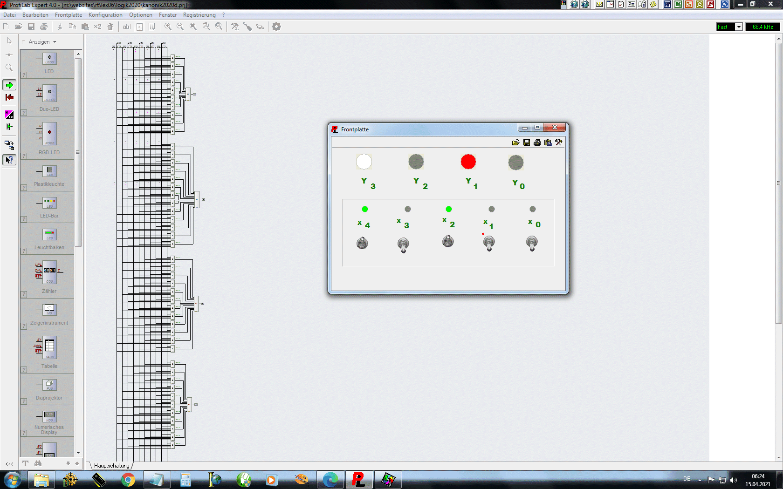Select the crosshair connection tool
Screen dimensions: 783x489
click(x=9, y=54)
